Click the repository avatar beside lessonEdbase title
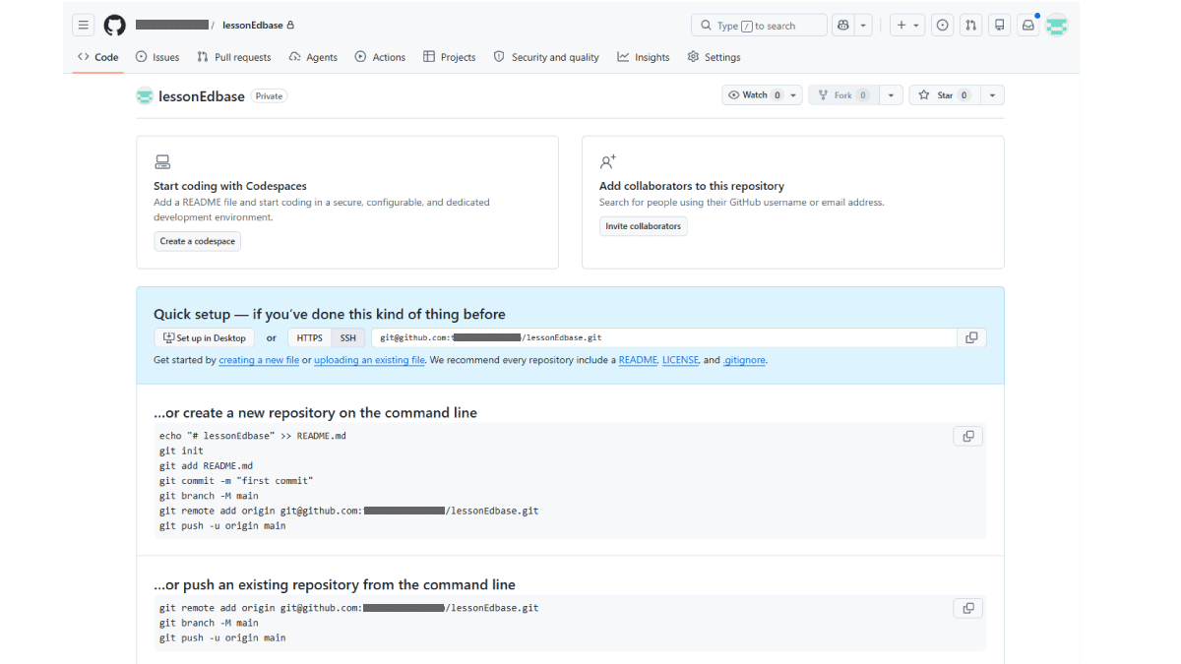 point(145,96)
